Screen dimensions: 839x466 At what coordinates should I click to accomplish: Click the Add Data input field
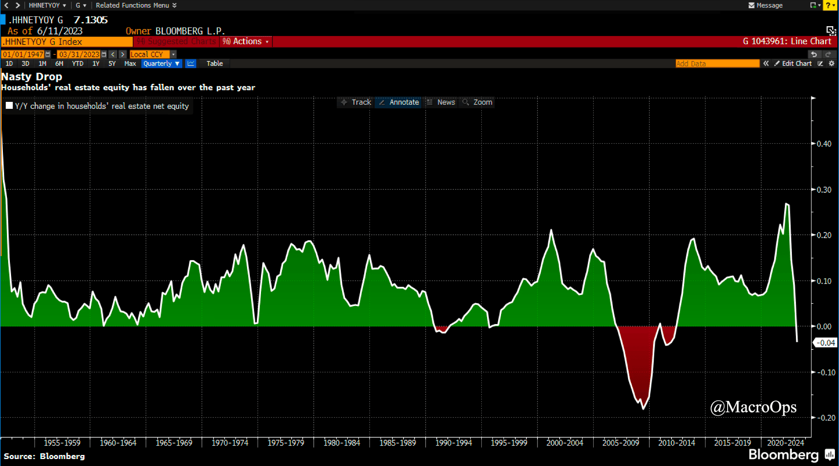coord(717,63)
